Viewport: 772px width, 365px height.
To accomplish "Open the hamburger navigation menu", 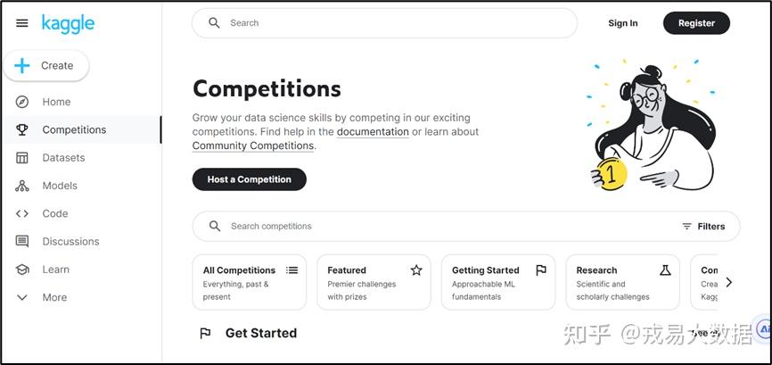I will [x=22, y=23].
